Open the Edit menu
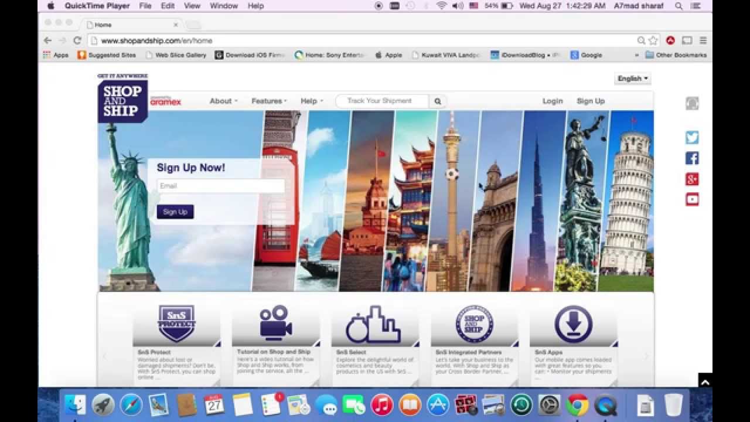Viewport: 750px width, 422px height. tap(168, 6)
